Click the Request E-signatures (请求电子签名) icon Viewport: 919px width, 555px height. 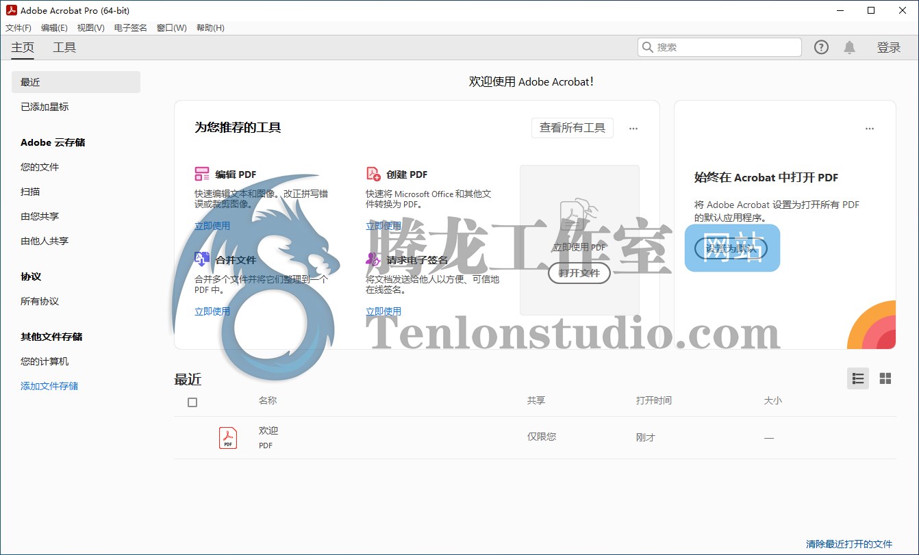pyautogui.click(x=373, y=259)
